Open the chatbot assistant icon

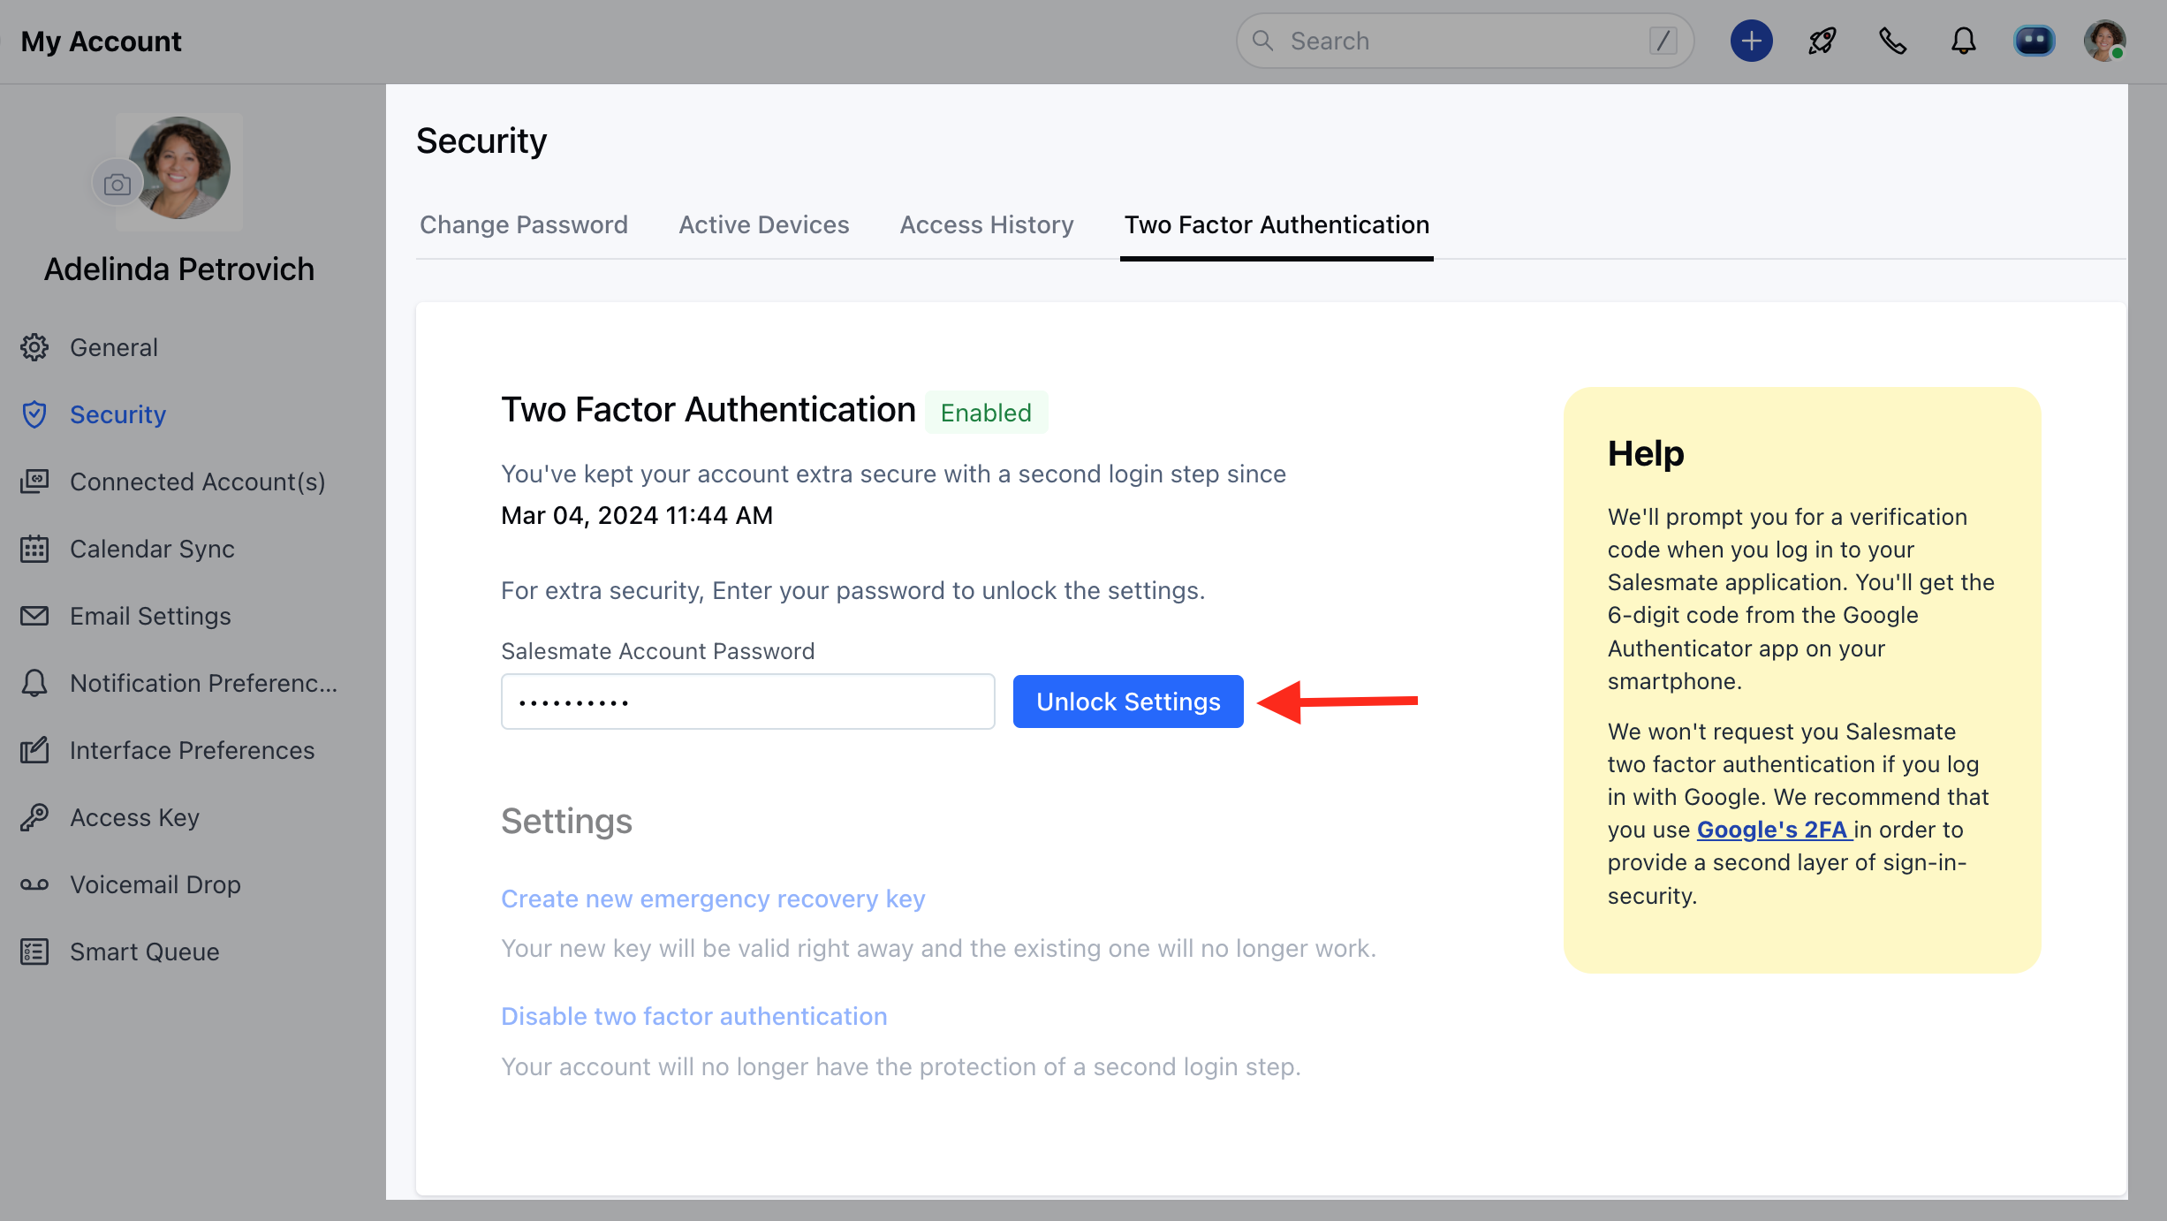(x=2034, y=41)
